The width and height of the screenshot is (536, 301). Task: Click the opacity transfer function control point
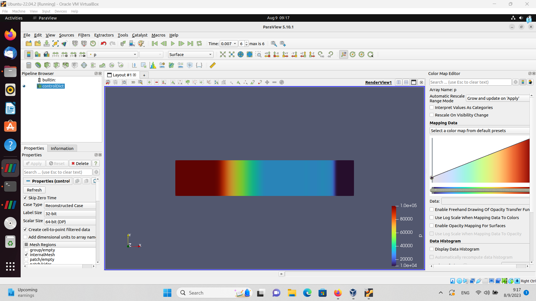[432, 178]
